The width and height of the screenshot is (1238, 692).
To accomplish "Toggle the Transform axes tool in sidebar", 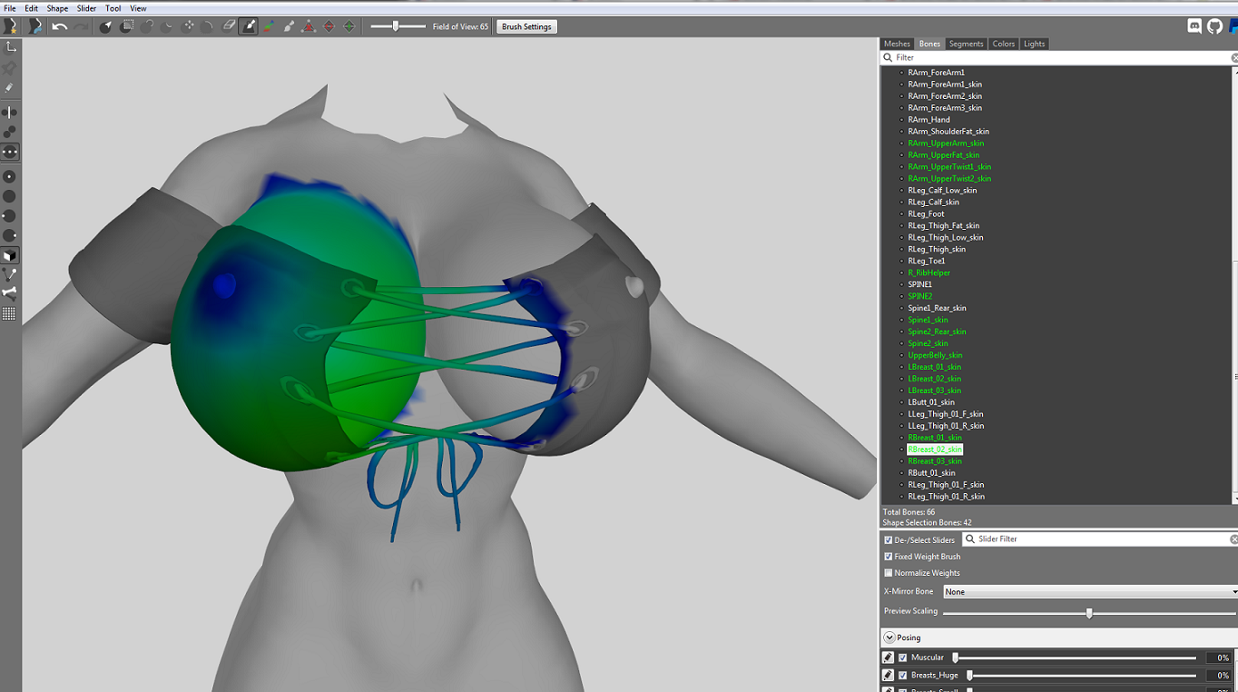I will coord(10,46).
